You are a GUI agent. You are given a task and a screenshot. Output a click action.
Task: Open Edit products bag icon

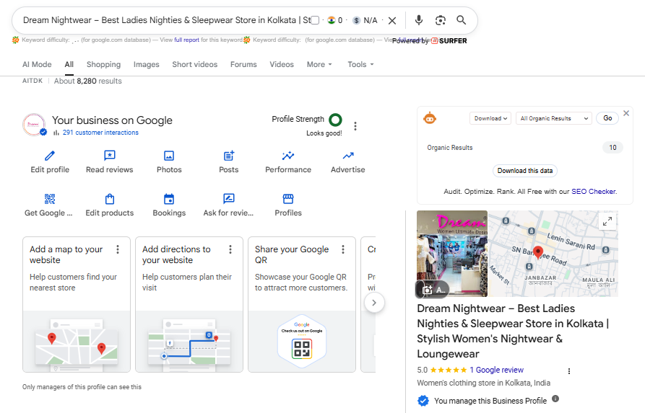[x=109, y=199]
